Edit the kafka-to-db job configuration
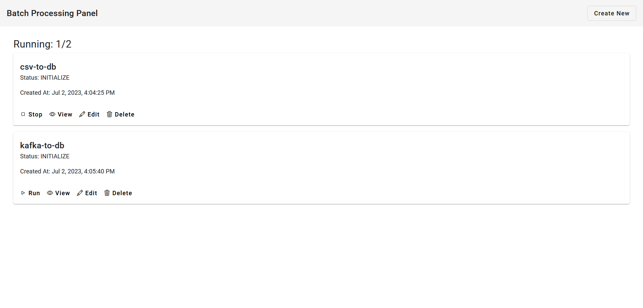The image size is (643, 308). 87,193
